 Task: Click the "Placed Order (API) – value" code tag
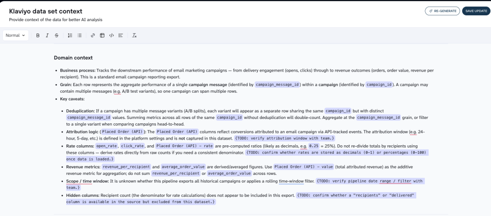point(304,167)
